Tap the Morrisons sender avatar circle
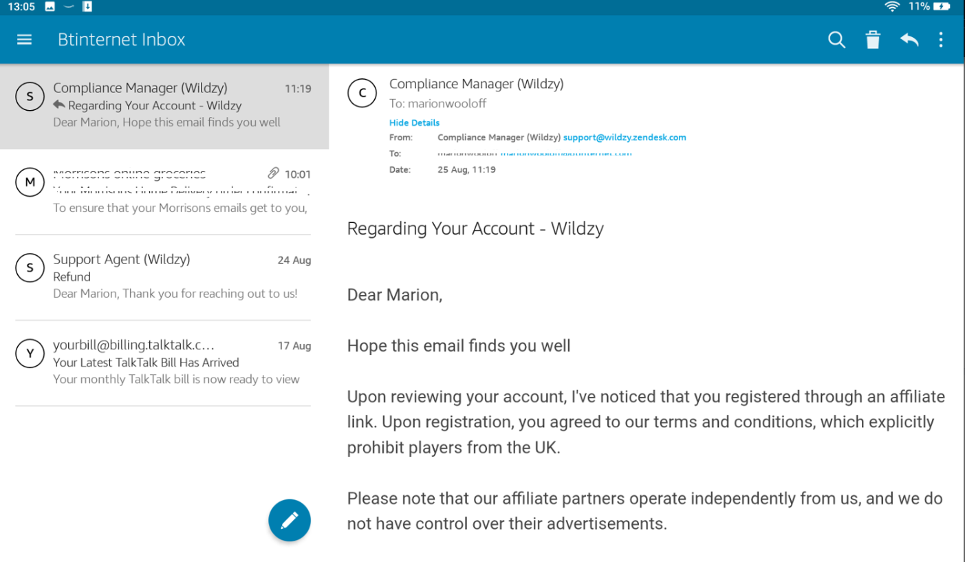The height and width of the screenshot is (562, 965). click(30, 182)
